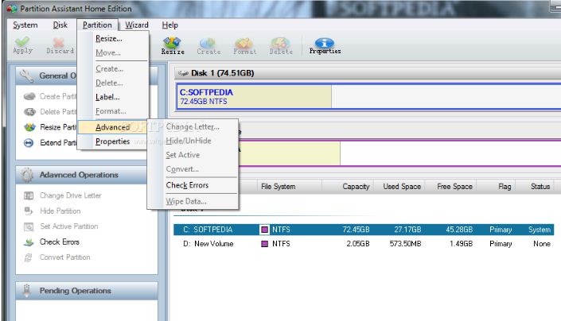The image size is (561, 321).
Task: Open the System menu
Action: [25, 25]
